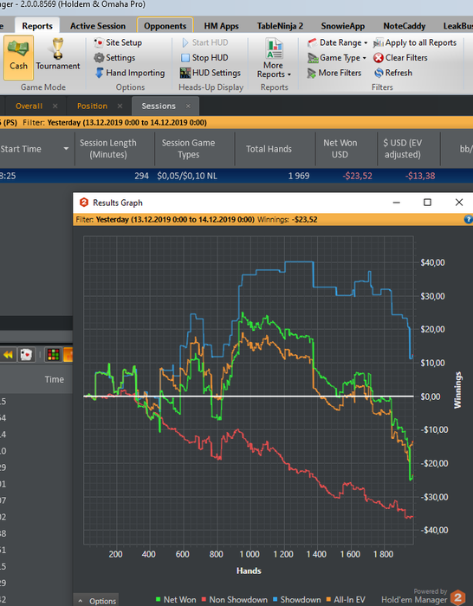Open More Reports menu

274,58
